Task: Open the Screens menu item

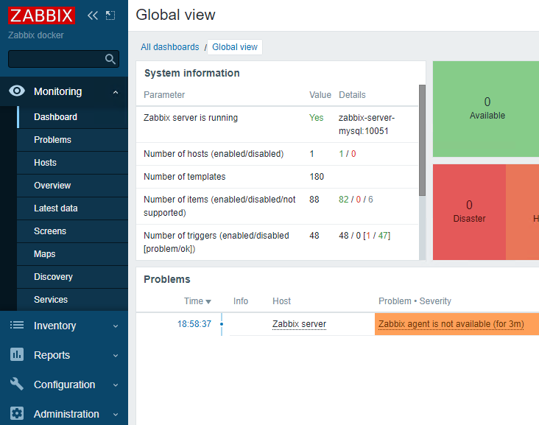Action: point(72,231)
